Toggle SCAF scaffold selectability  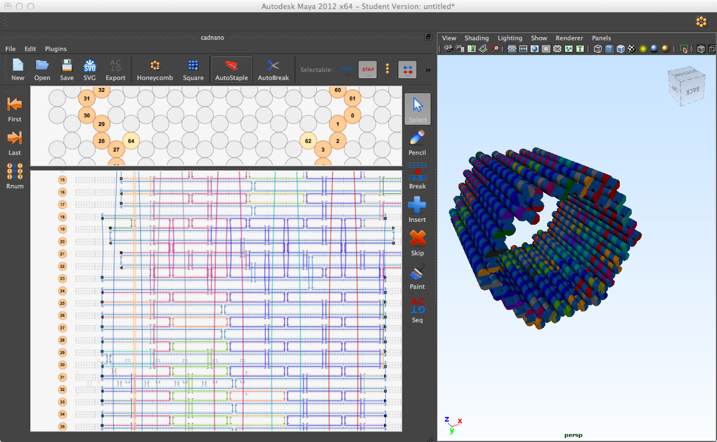pos(347,70)
